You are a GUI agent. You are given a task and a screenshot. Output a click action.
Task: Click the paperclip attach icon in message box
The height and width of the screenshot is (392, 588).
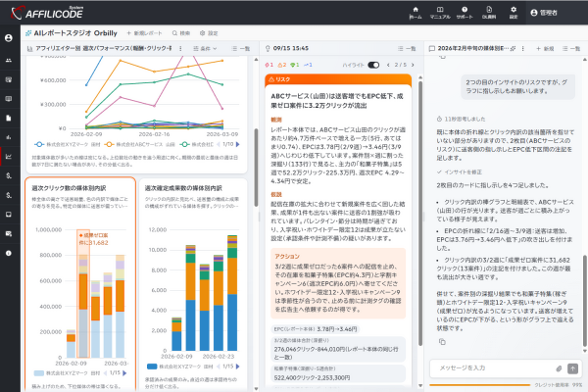click(559, 368)
